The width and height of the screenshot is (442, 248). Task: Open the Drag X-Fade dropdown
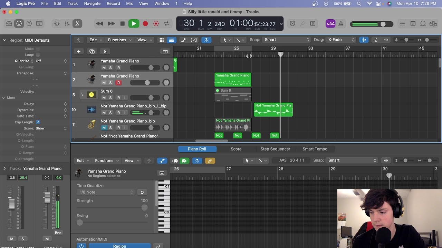[341, 40]
